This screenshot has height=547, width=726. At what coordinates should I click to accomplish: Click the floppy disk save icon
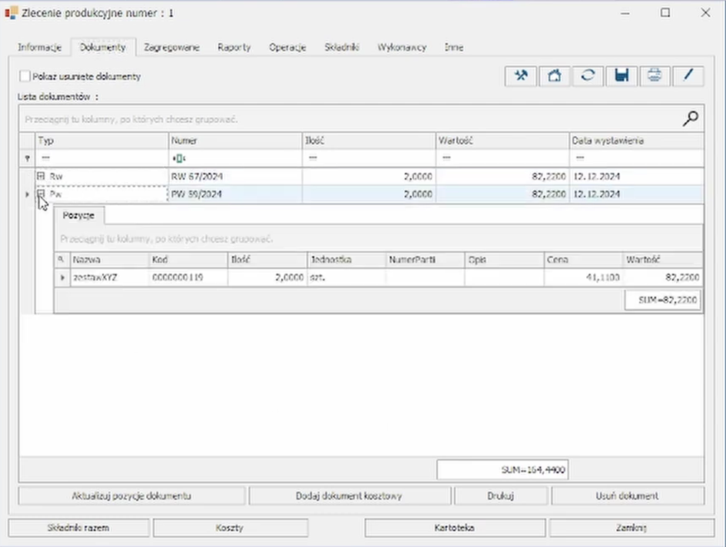[x=622, y=75]
